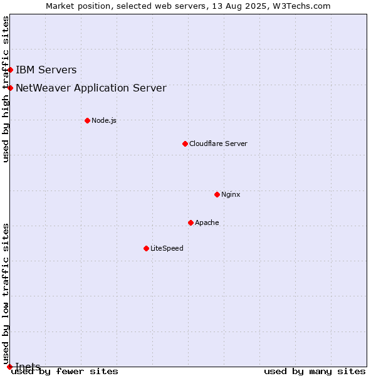Click the 'used by low traffic sites' vertical label
376x376 pixels.
[x=6, y=294]
